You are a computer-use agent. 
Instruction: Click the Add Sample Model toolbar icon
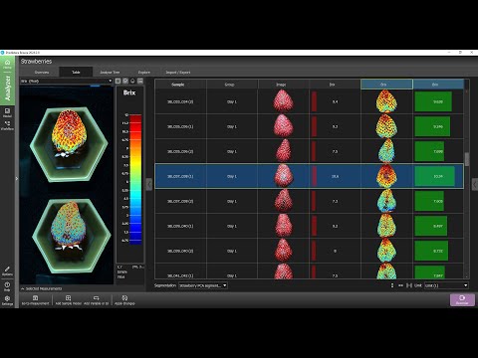point(68,299)
